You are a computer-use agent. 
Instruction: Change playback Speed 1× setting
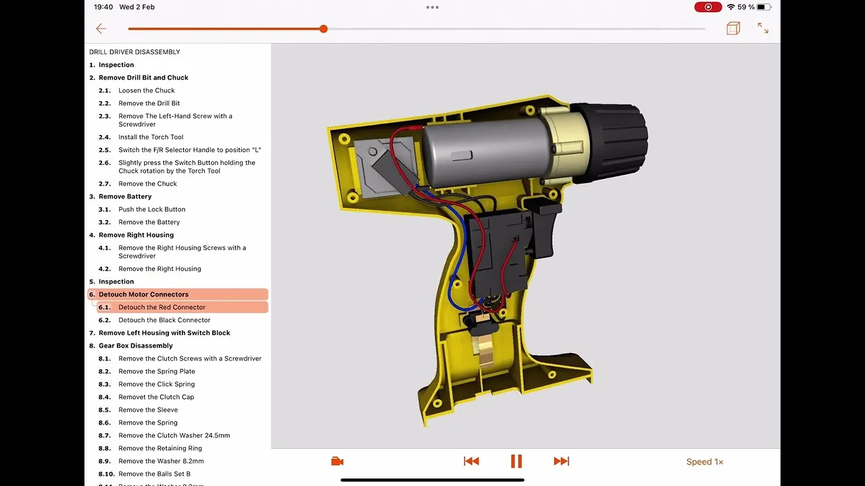point(704,462)
